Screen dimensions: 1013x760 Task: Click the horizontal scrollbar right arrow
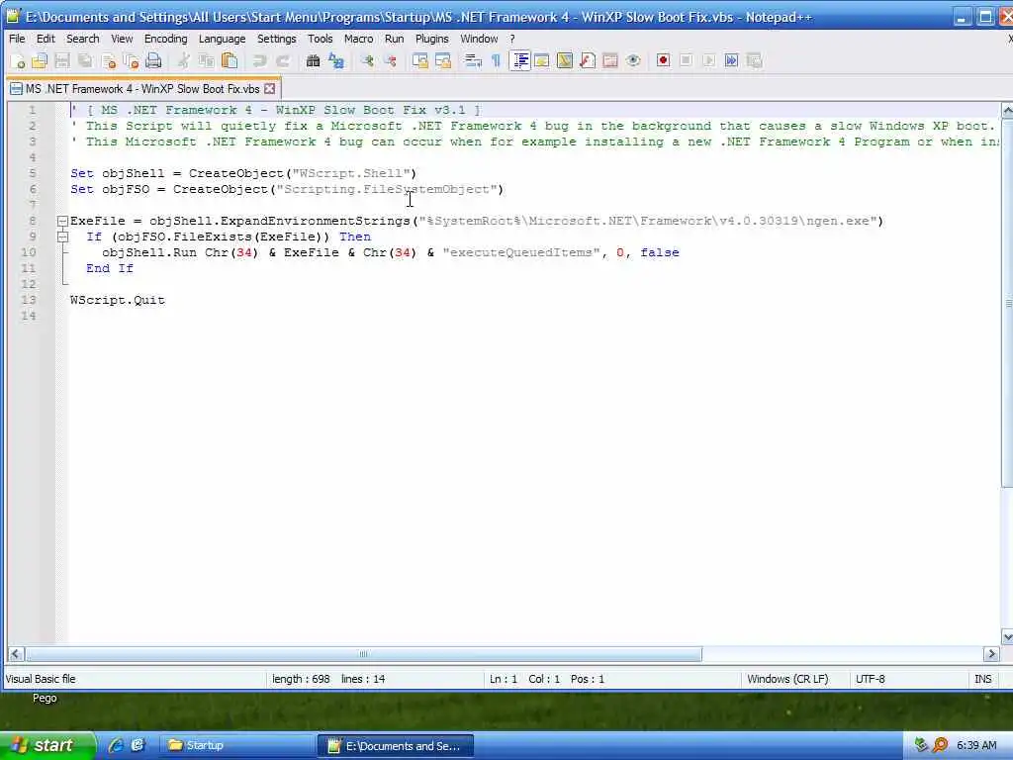pos(991,654)
